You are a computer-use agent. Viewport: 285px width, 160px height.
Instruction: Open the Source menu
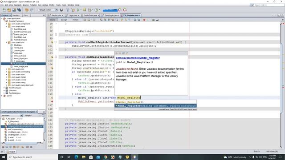pyautogui.click(x=26, y=5)
